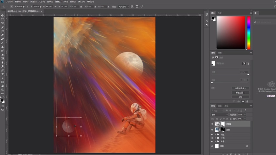Close the document tab
This screenshot has height=155, width=276.
coord(42,11)
